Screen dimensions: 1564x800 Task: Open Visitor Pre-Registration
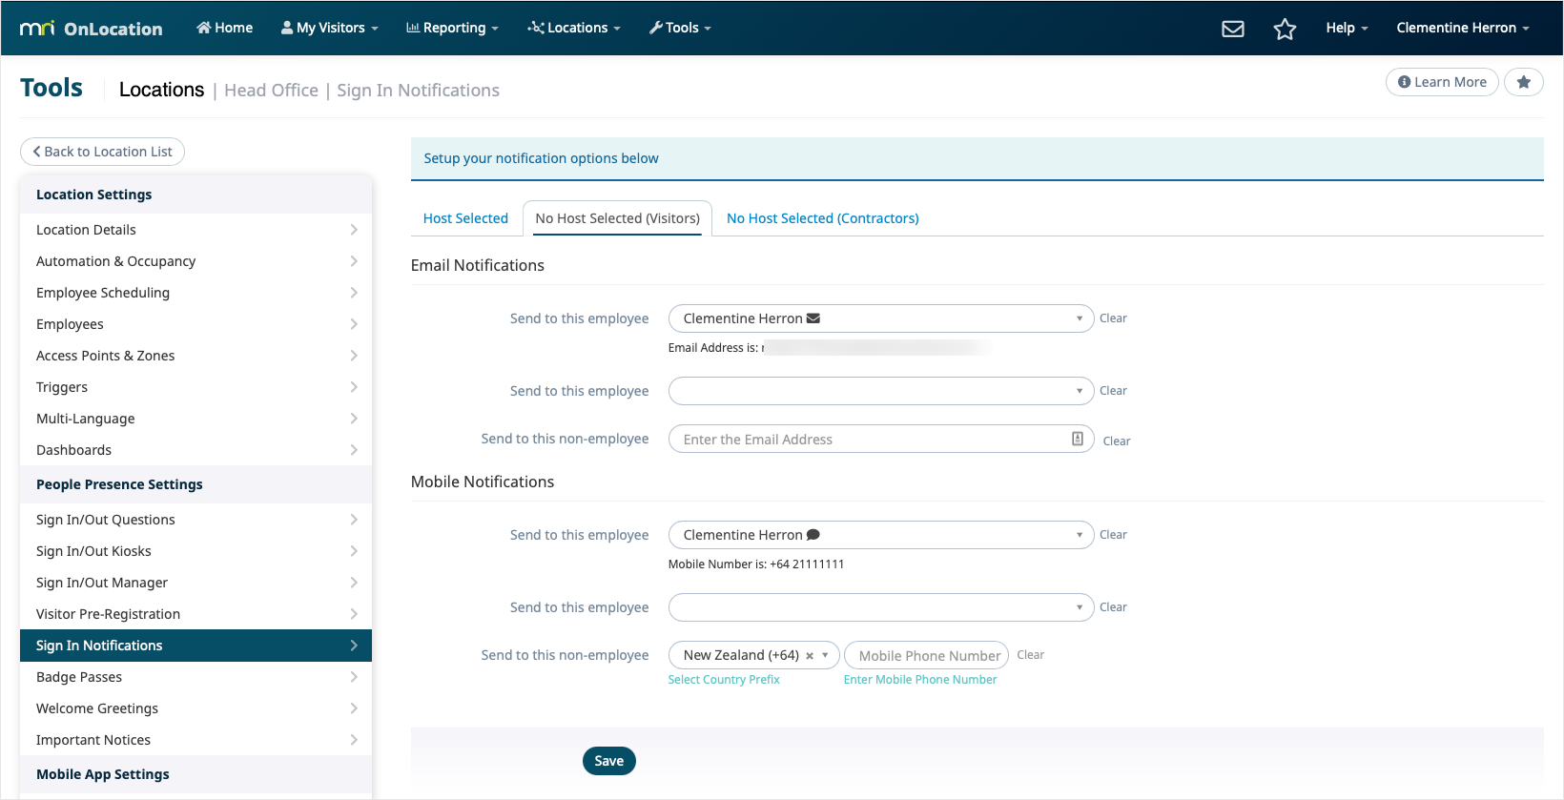[x=195, y=614]
